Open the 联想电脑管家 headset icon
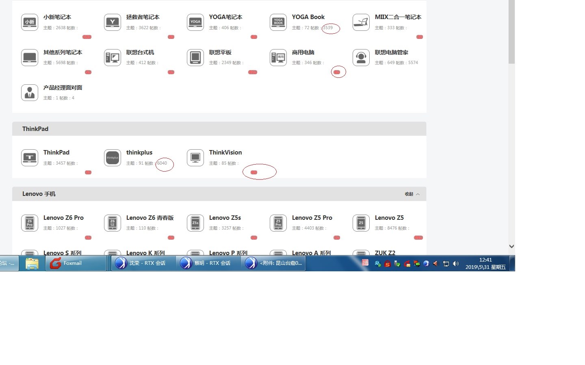The width and height of the screenshot is (585, 365). coord(361,58)
